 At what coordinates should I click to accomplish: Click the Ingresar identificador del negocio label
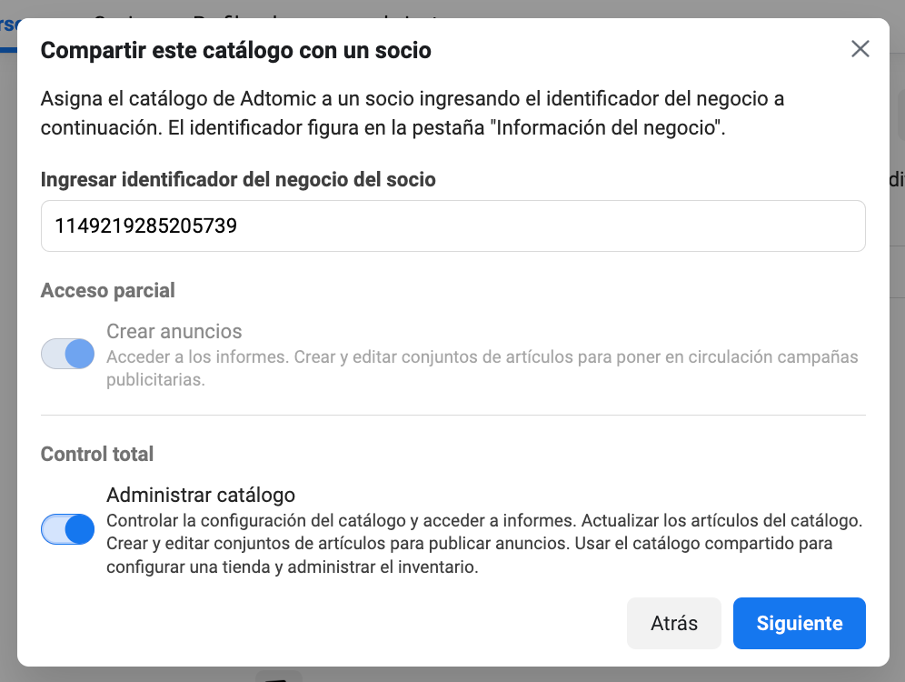pyautogui.click(x=238, y=180)
